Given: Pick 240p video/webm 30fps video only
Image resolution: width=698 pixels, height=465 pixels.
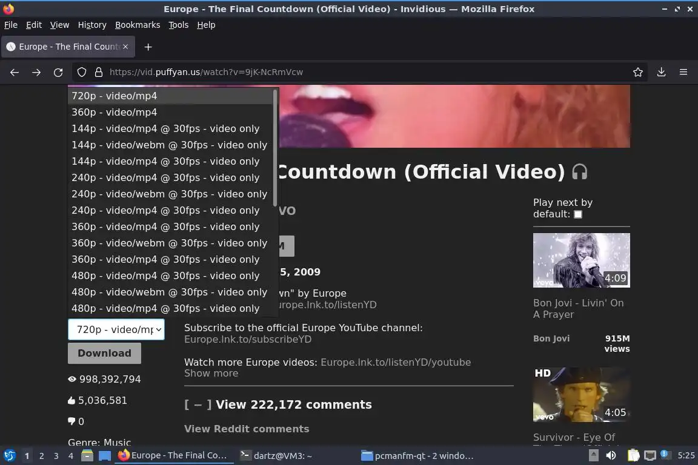Looking at the screenshot, I should point(170,194).
